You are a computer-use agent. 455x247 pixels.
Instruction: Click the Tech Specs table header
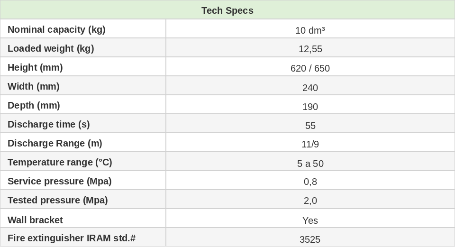[x=227, y=10]
